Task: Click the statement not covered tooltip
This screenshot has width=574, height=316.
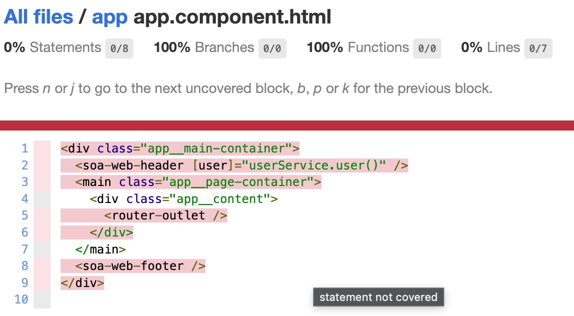Action: tap(379, 297)
